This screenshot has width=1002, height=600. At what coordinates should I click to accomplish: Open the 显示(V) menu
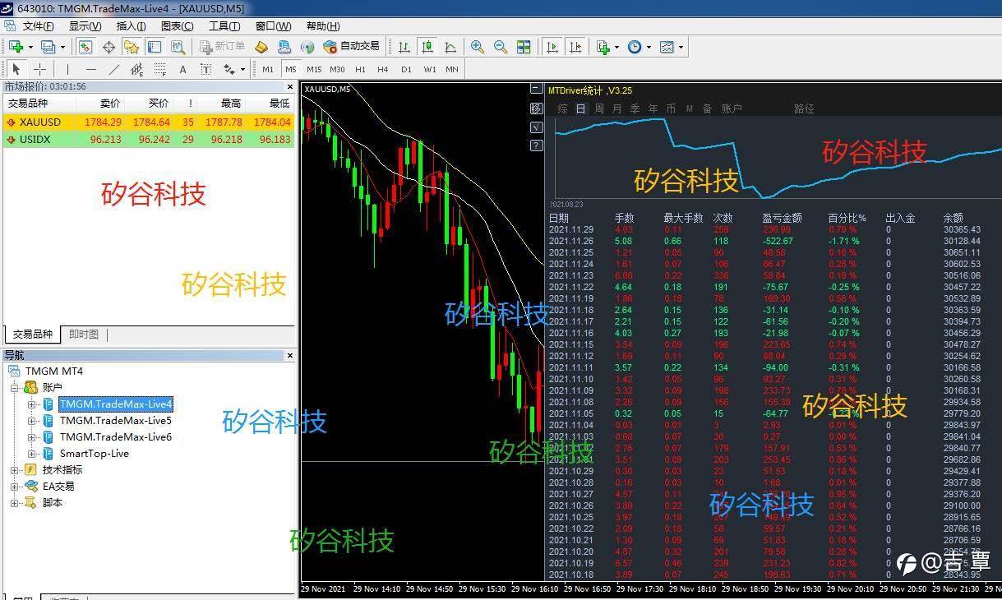point(85,26)
